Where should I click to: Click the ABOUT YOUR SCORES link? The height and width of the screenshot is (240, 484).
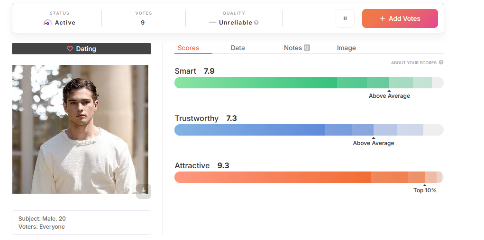tap(414, 63)
